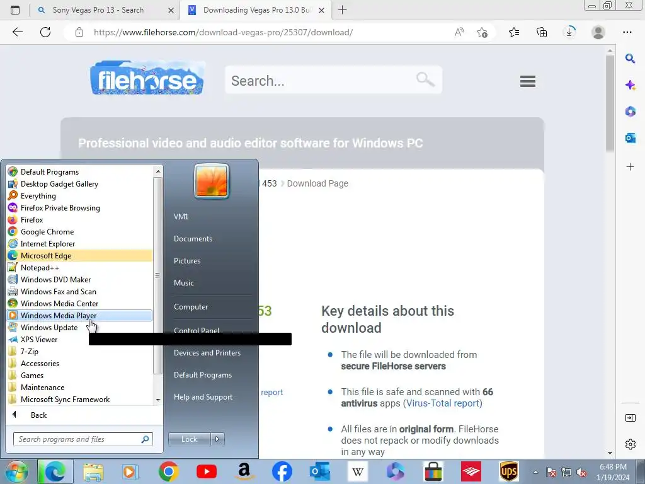This screenshot has height=484, width=645.
Task: Open Documents from Start menu
Action: coord(193,239)
